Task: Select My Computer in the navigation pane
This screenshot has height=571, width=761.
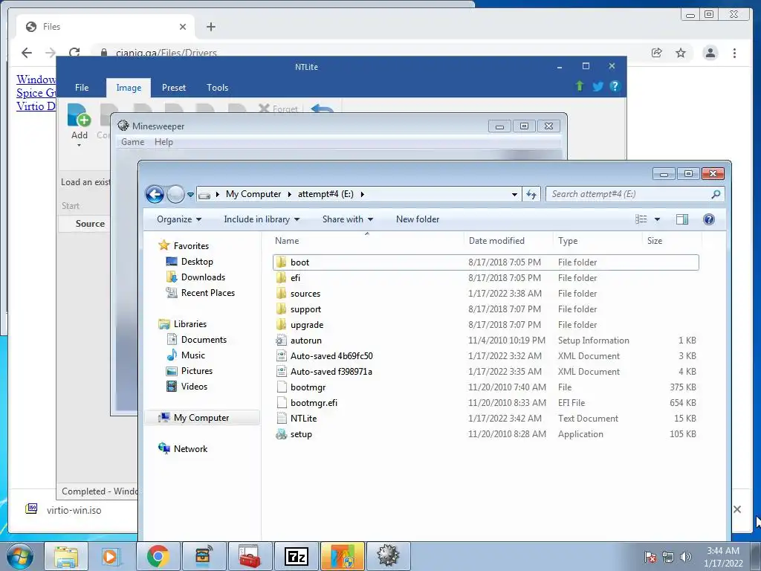Action: pos(201,418)
